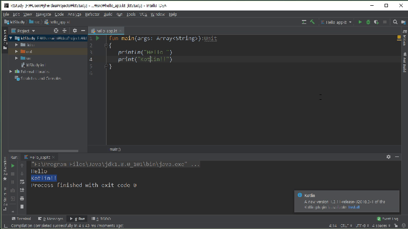Open the Event Log from the status bar

tap(389, 219)
